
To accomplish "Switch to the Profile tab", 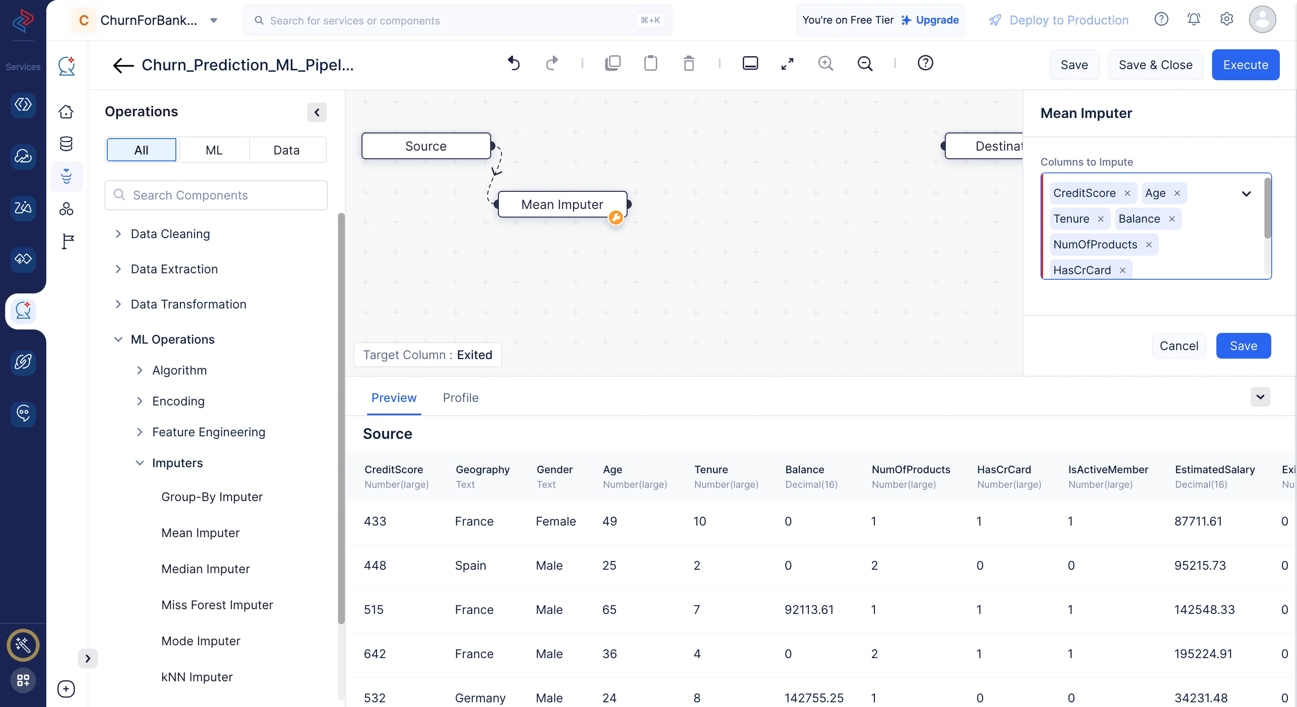I will point(460,398).
